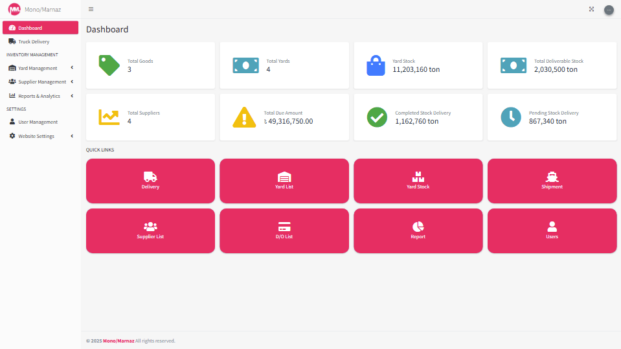Open the Yard Management menu item
The image size is (621, 349).
click(40, 68)
